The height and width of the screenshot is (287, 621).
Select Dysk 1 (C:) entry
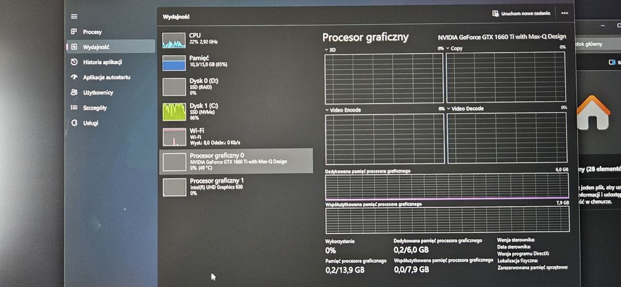[x=236, y=111]
